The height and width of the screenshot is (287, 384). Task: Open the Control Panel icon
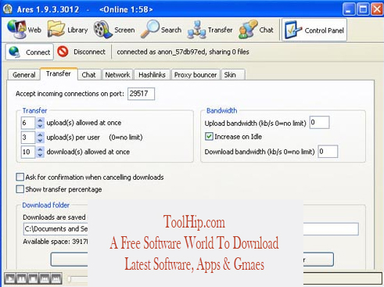293,30
